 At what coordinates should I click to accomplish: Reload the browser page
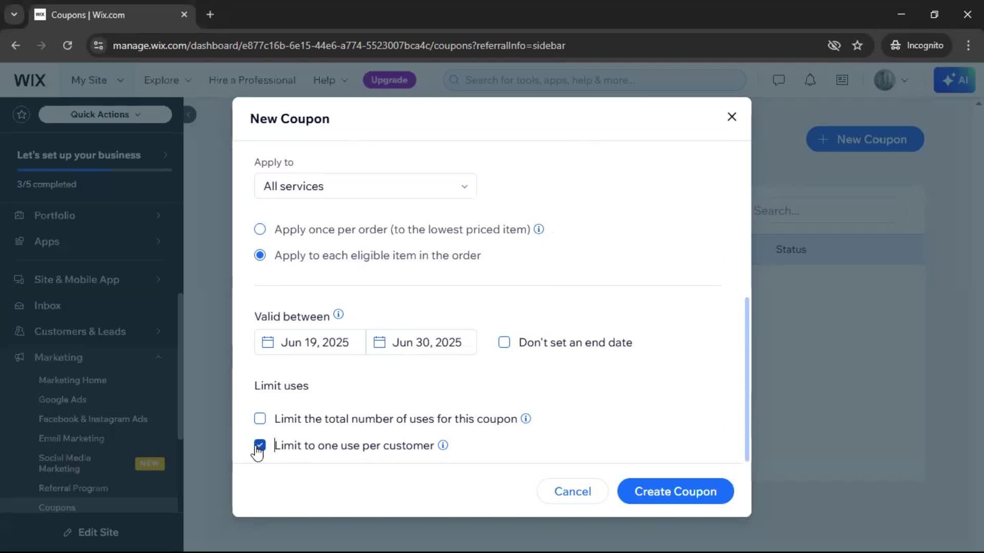[x=67, y=45]
